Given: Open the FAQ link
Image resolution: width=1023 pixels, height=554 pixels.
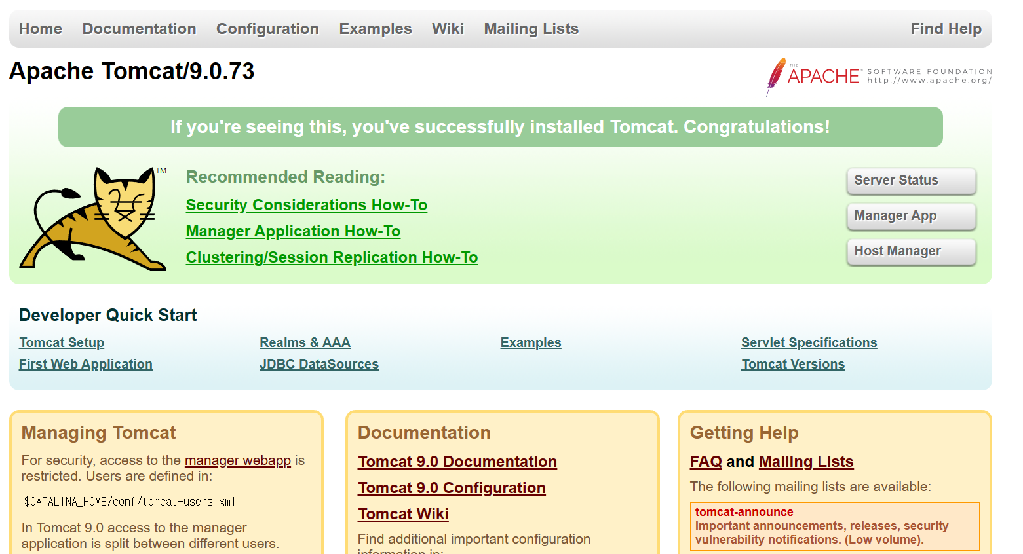Looking at the screenshot, I should point(706,462).
